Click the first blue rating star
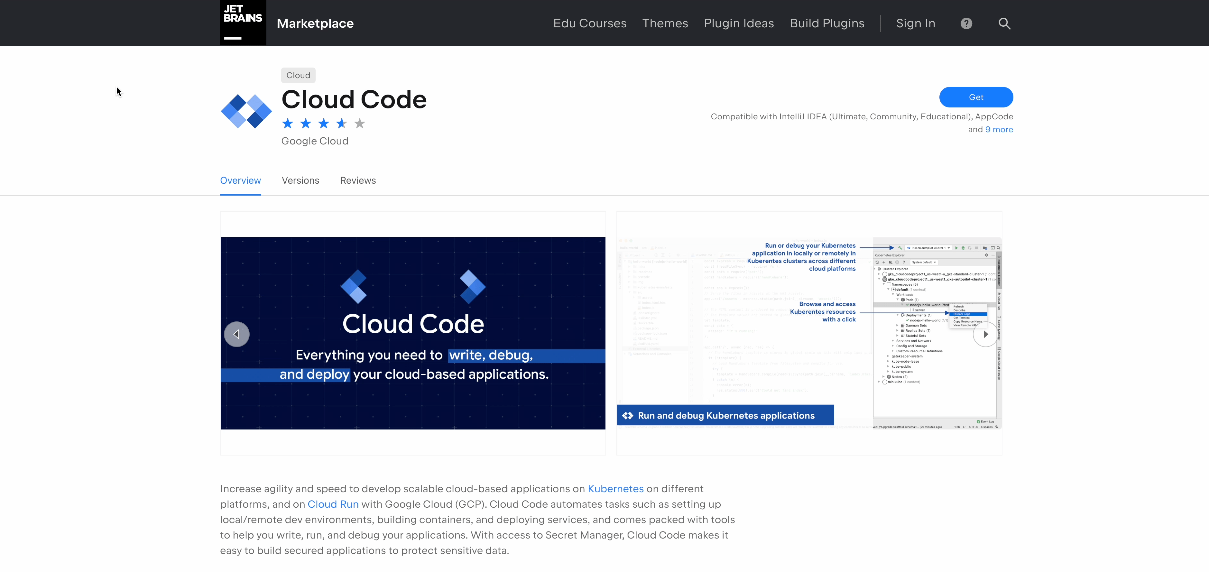The width and height of the screenshot is (1209, 572). (287, 124)
